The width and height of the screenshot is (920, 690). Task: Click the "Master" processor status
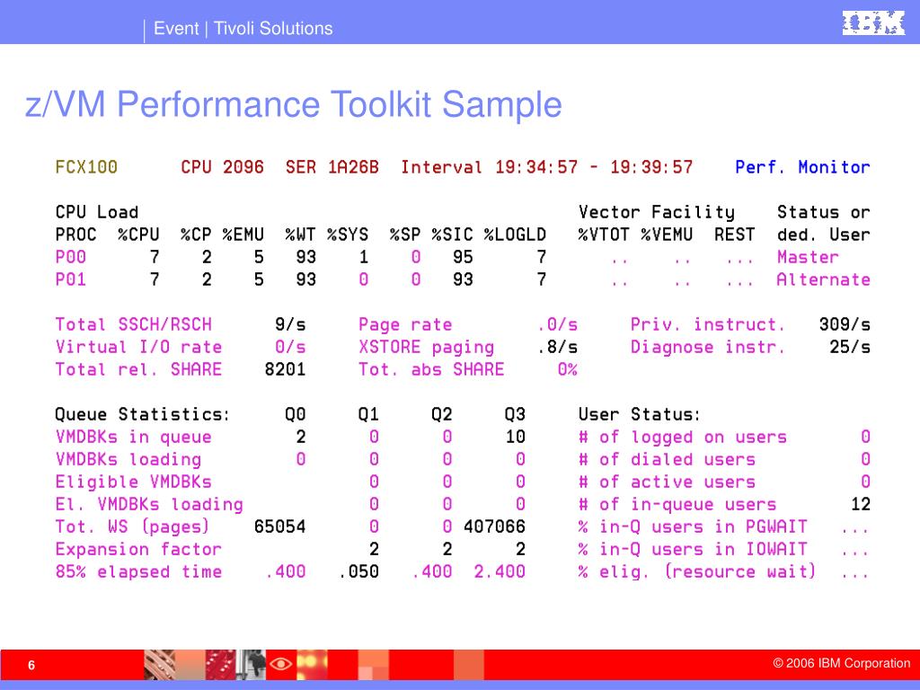coord(808,257)
